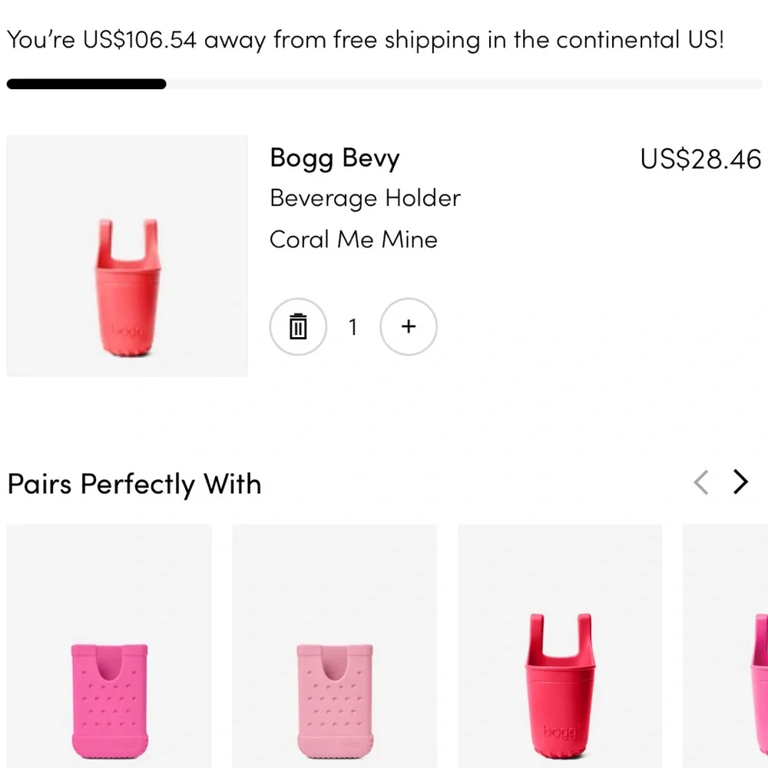Remove Bogg Bevy using the trash icon
768x768 pixels.
point(298,326)
